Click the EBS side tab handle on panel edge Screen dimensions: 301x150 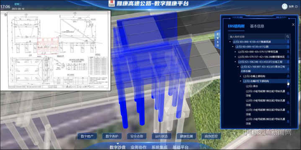218,40
